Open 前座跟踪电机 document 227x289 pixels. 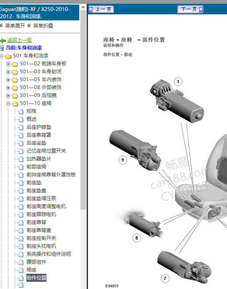(41, 214)
